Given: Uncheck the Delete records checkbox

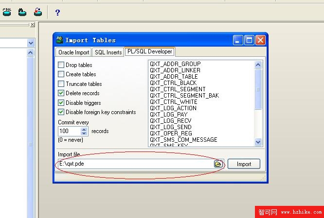Looking at the screenshot, I should click(61, 93).
